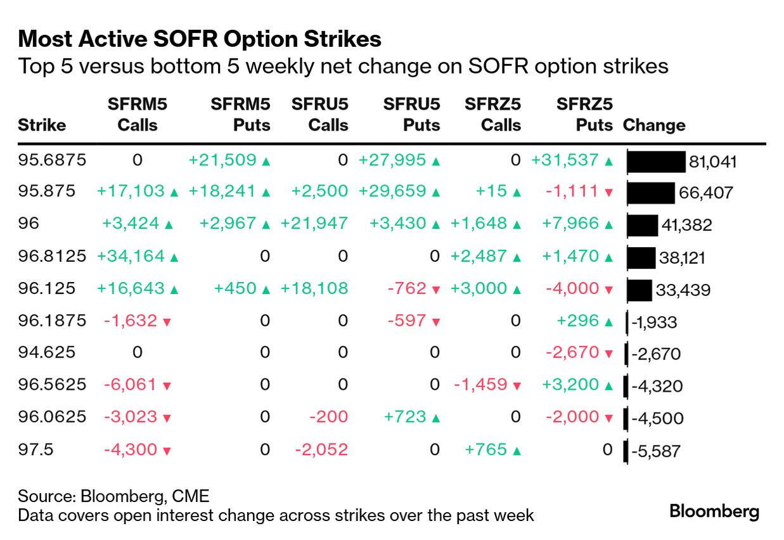
Task: Select the up arrow next to +34,164
Action: (174, 257)
